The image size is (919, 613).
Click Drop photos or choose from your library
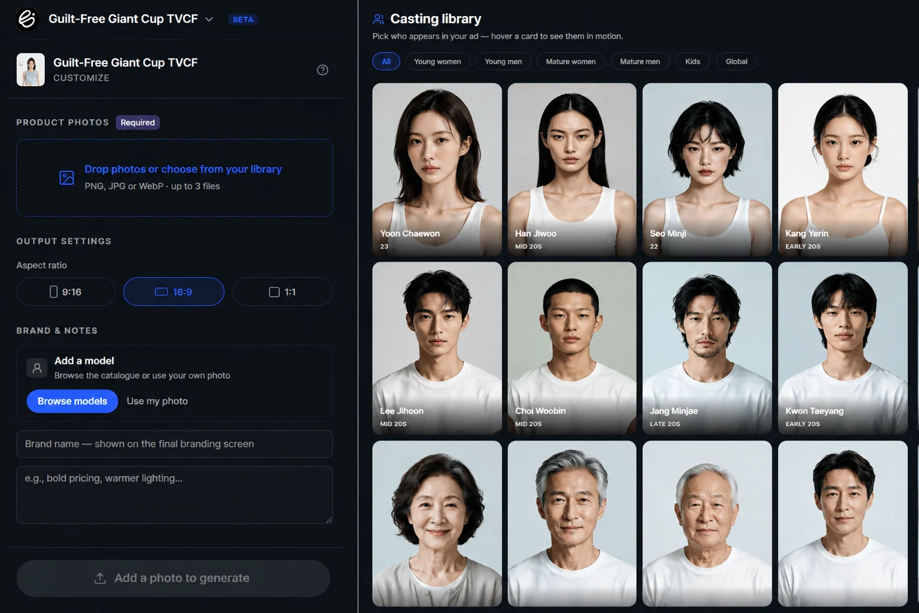tap(183, 169)
